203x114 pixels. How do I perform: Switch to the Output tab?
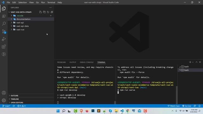click(73, 62)
